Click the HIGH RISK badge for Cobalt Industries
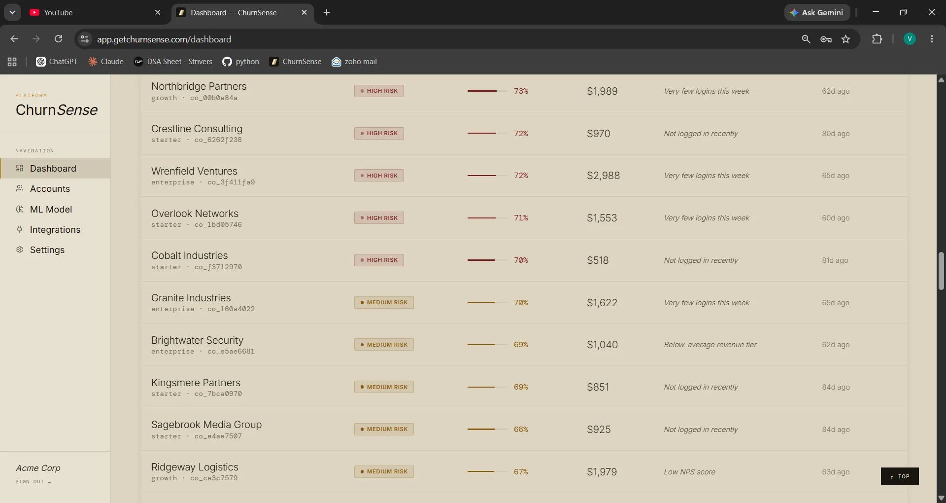The width and height of the screenshot is (946, 503). 379,260
